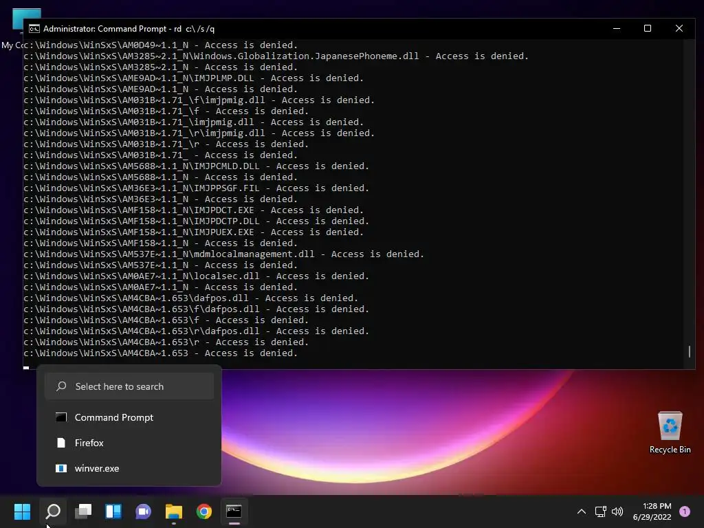
Task: Choose Command Prompt from recent searches
Action: (129, 417)
